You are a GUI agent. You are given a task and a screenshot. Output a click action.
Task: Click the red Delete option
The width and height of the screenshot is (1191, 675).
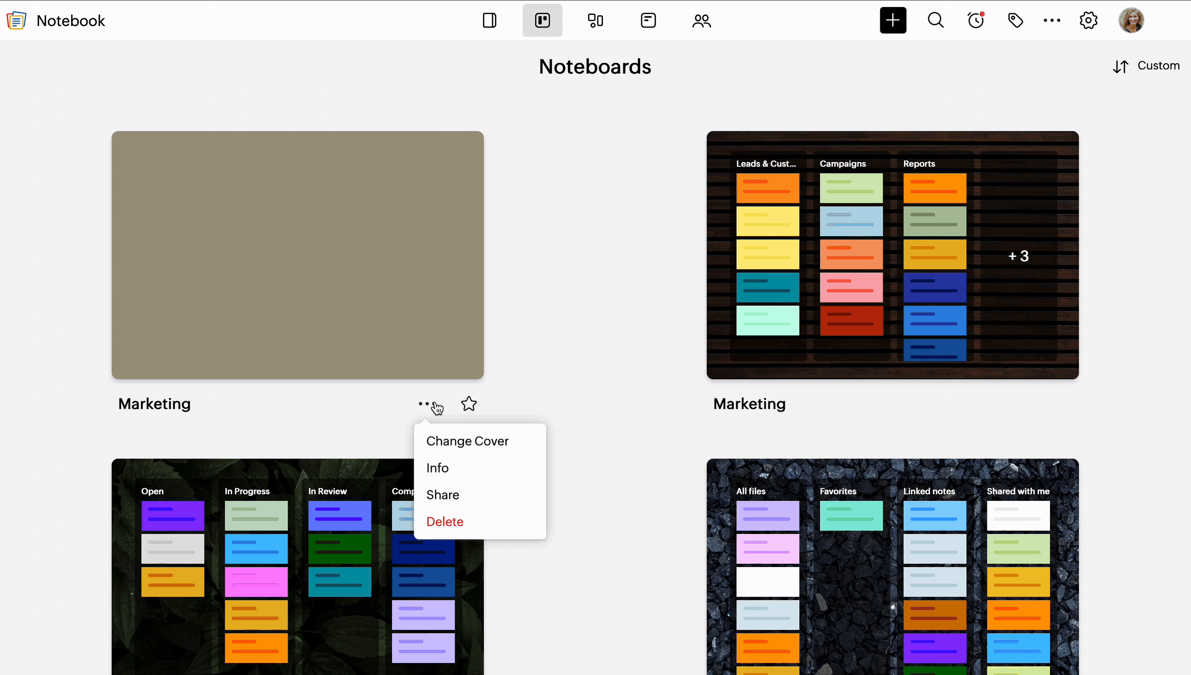pos(444,522)
